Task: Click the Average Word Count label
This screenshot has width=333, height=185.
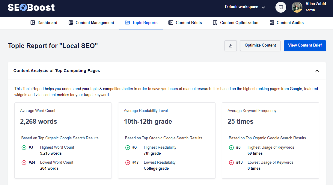Action: 37,111
